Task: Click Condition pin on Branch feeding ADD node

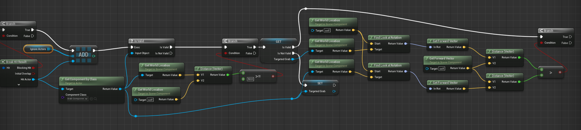Action: click(x=3, y=36)
